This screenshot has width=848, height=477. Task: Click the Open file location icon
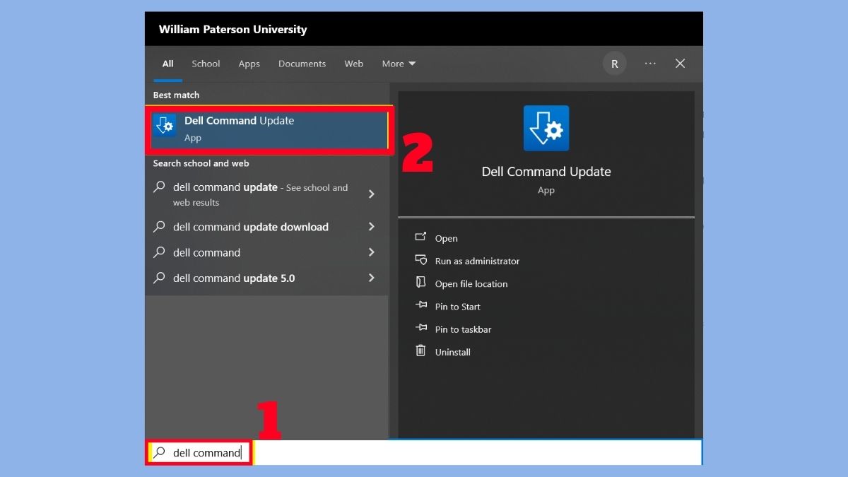(420, 283)
